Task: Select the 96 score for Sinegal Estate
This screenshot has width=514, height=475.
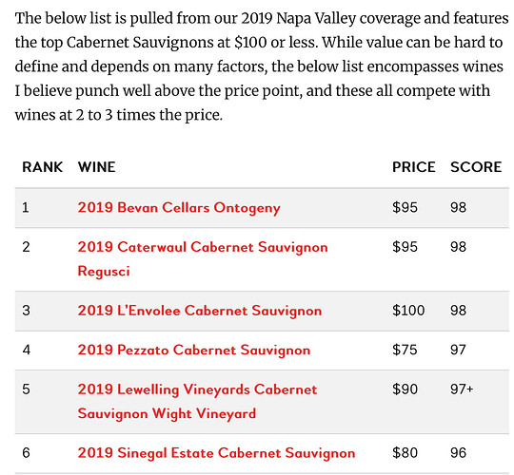Action: pyautogui.click(x=458, y=453)
